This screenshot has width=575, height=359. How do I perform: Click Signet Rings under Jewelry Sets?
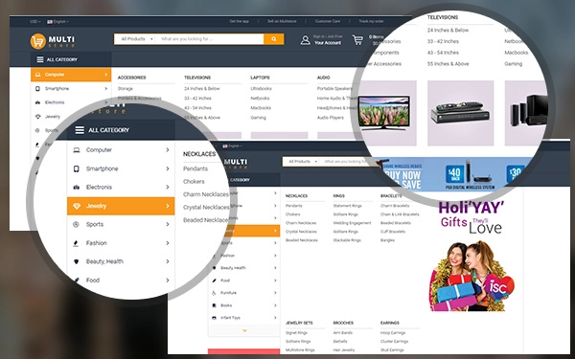coord(296,333)
